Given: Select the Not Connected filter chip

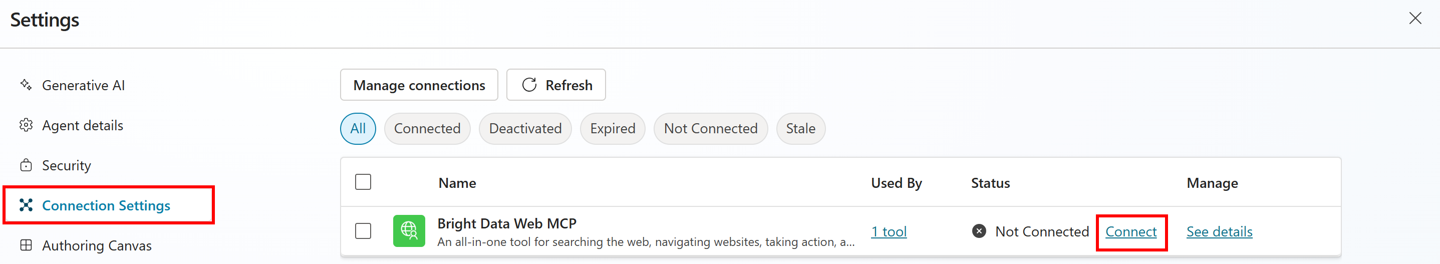Looking at the screenshot, I should click(x=711, y=129).
